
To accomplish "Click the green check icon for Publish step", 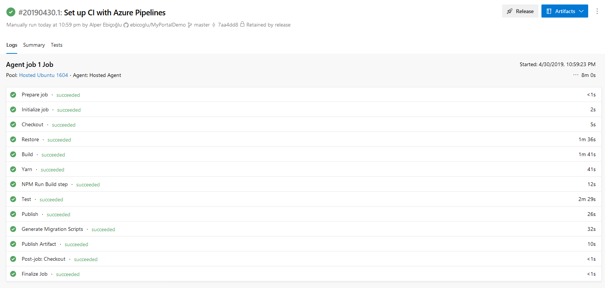I will [13, 214].
